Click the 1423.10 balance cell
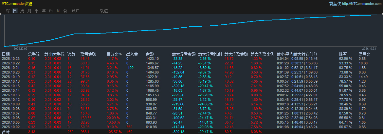383x134 pixels. 152,59
